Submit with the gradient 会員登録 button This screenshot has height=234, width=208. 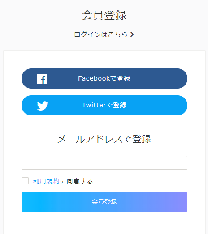[x=104, y=202]
